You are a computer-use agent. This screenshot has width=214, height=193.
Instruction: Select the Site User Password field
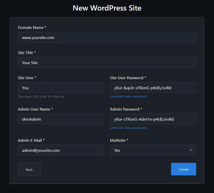153,87
